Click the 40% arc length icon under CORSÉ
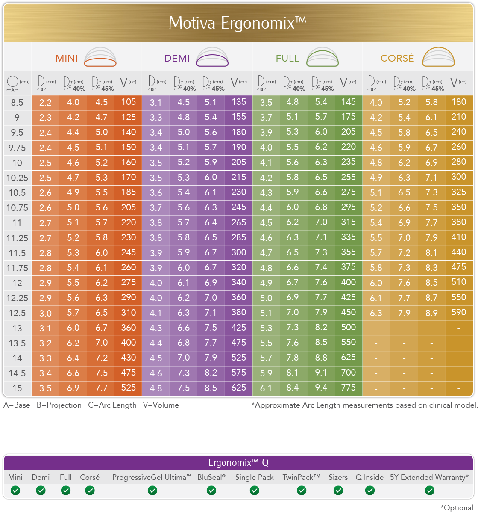 [398, 83]
